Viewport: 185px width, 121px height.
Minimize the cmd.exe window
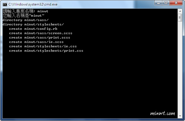pos(158,3)
